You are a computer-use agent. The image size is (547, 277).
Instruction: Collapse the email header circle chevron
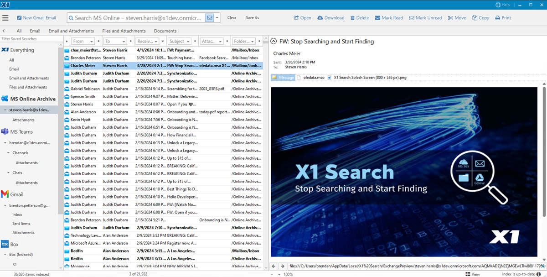click(274, 42)
